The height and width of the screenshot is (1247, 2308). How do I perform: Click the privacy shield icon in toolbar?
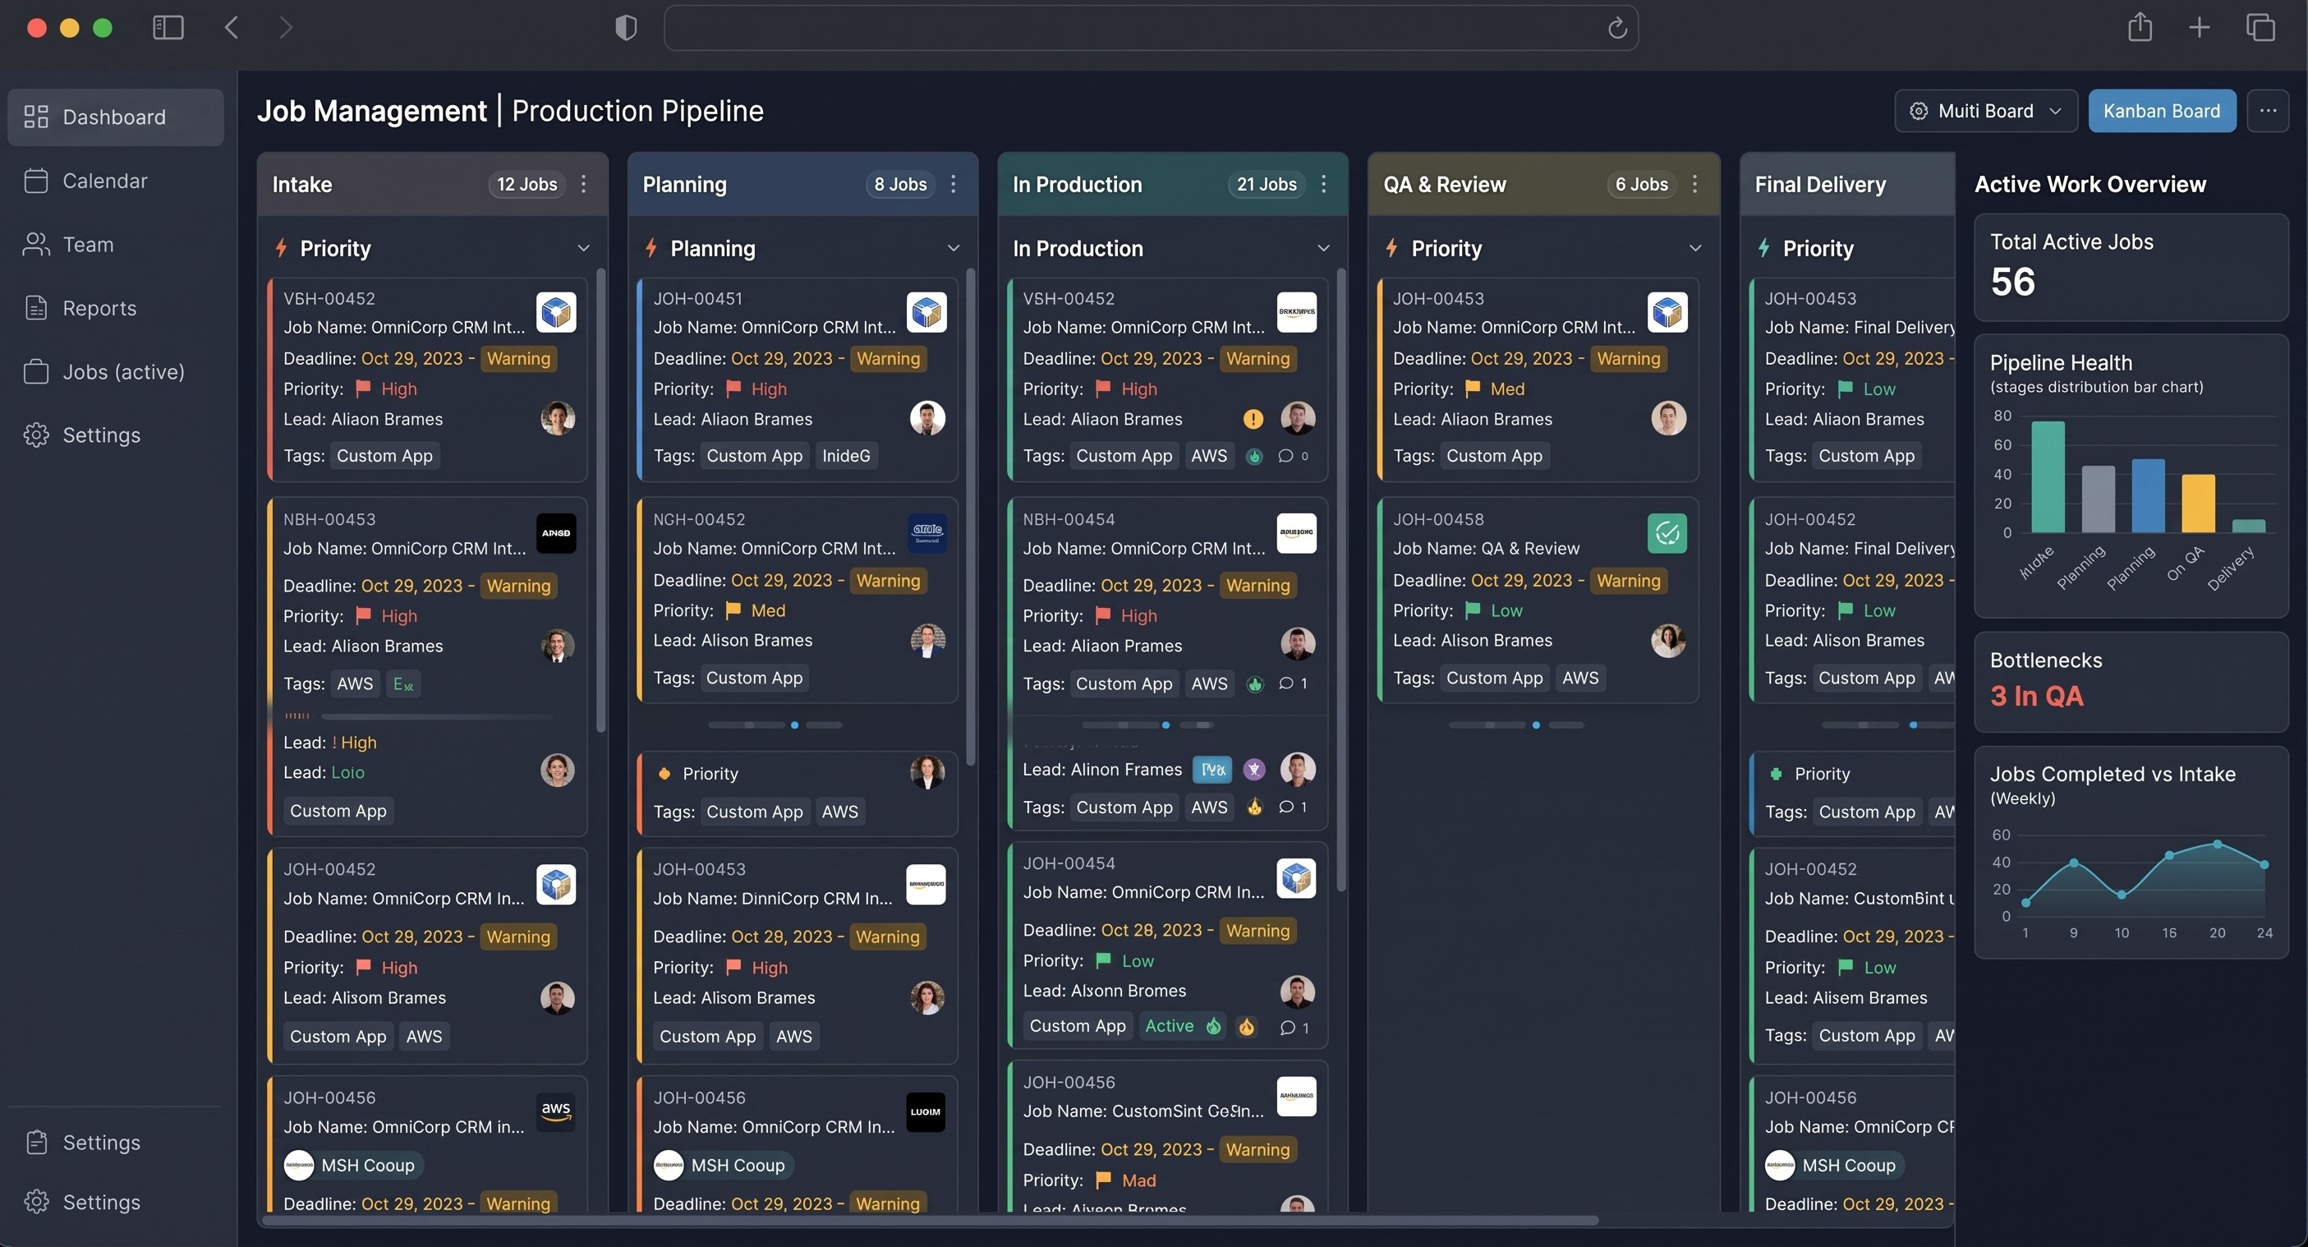pos(625,28)
